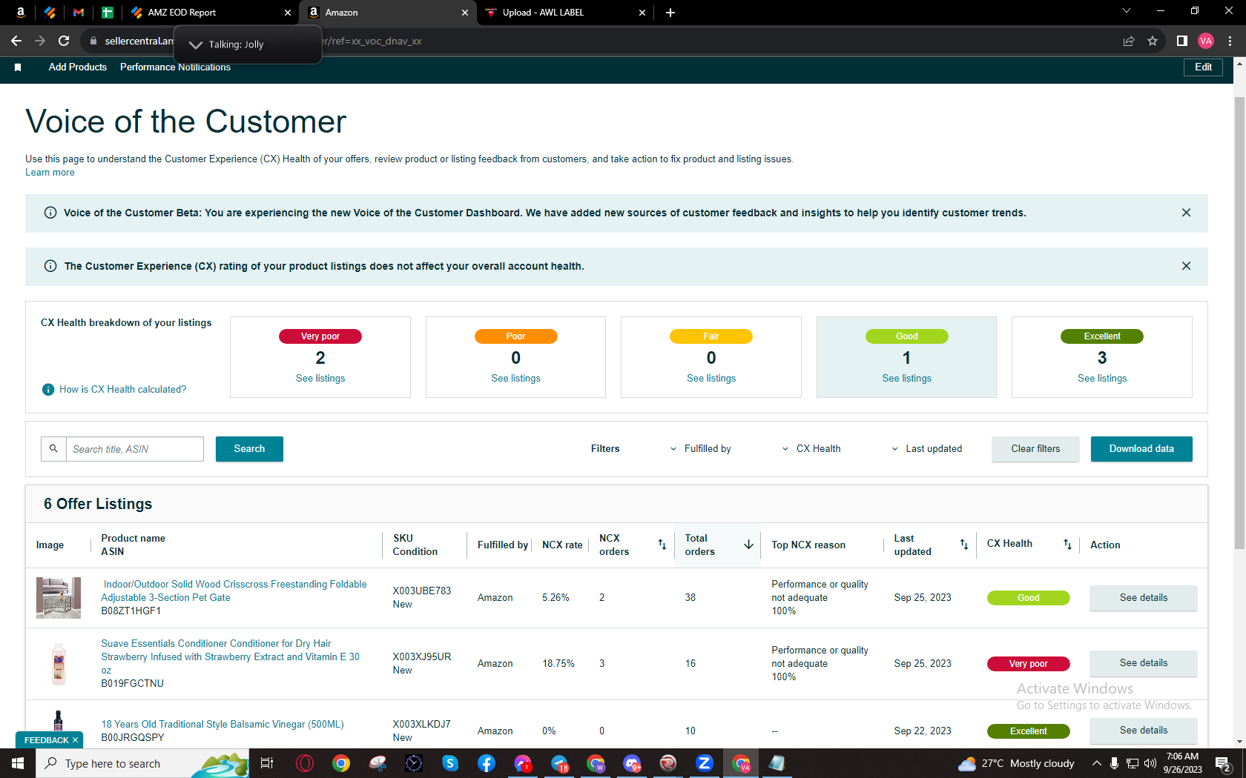Bookmark this page with the star icon
1246x778 pixels.
pyautogui.click(x=1153, y=41)
